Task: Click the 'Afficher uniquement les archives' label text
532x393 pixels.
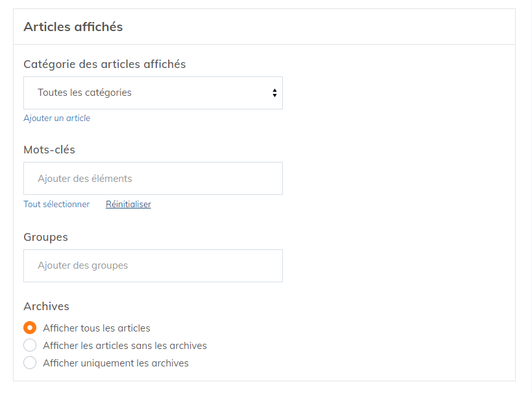Action: pos(115,363)
